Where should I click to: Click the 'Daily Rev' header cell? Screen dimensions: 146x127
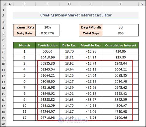pos(69,45)
